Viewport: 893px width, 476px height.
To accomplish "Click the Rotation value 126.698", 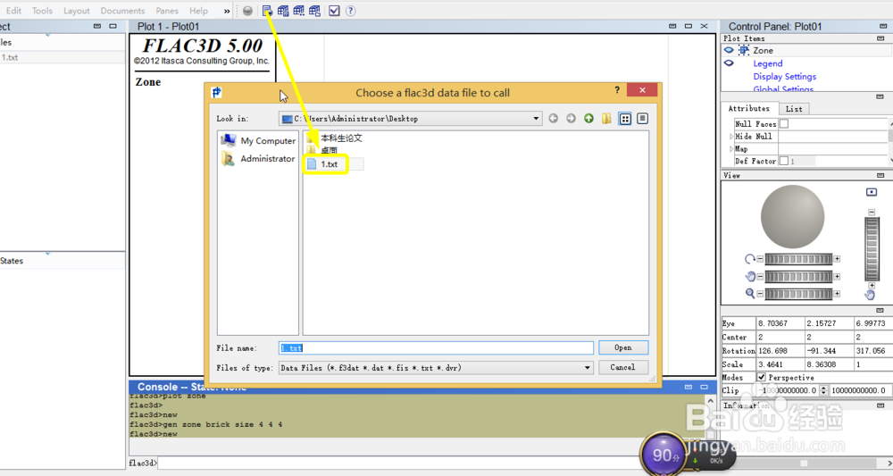I will click(780, 351).
